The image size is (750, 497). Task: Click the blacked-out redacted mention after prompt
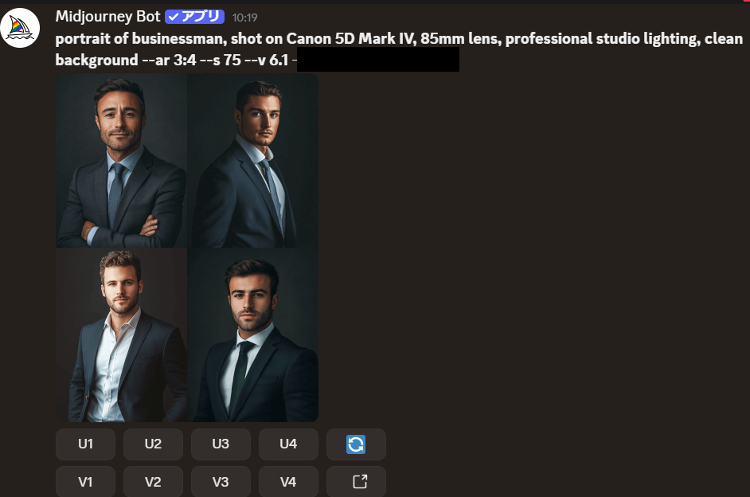pos(378,59)
